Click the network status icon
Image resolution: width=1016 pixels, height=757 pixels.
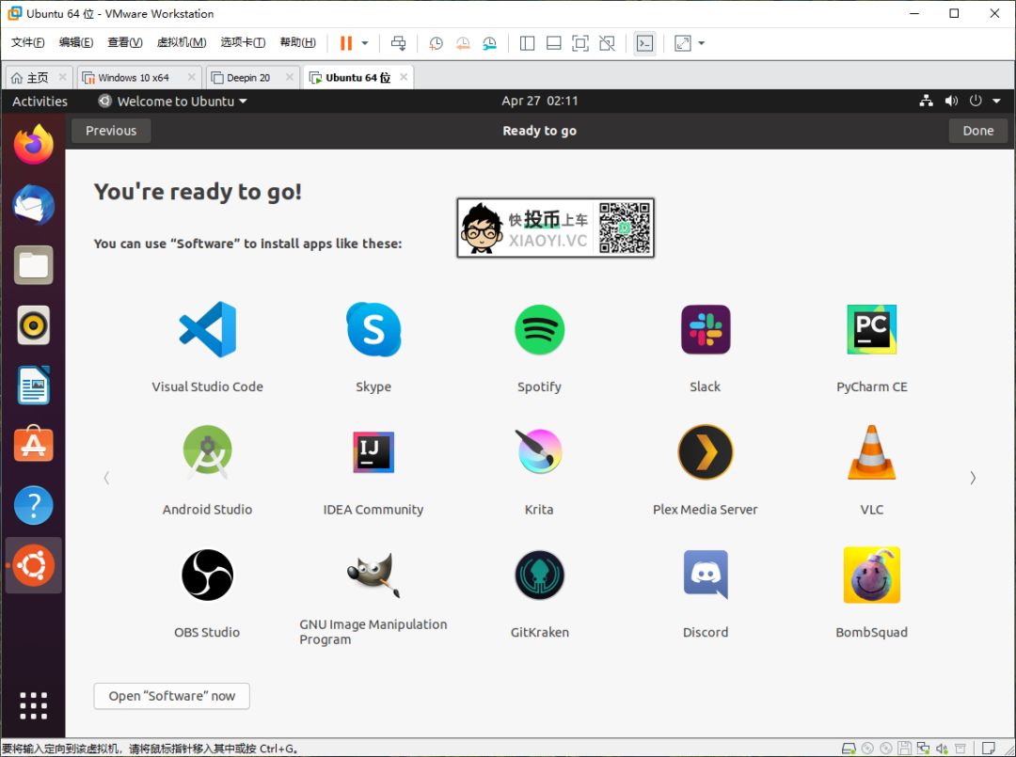(x=927, y=101)
